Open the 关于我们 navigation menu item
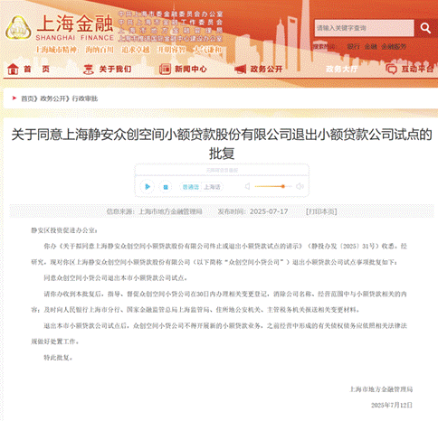The height and width of the screenshot is (421, 438). point(115,69)
